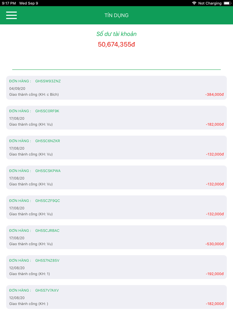Open order GH5S7V7AXV entry

(116, 297)
